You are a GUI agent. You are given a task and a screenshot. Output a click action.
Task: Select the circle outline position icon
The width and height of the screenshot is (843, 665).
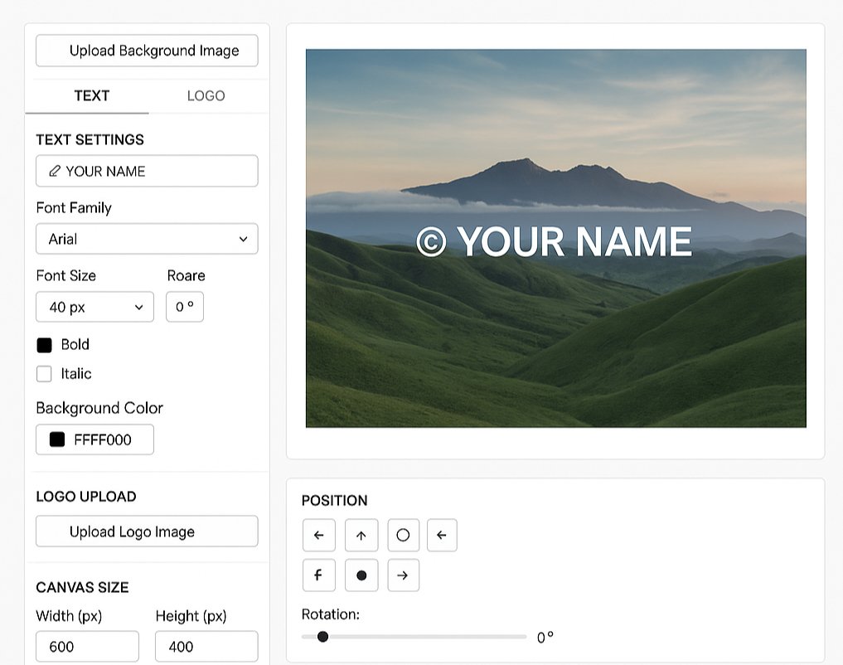tap(404, 535)
